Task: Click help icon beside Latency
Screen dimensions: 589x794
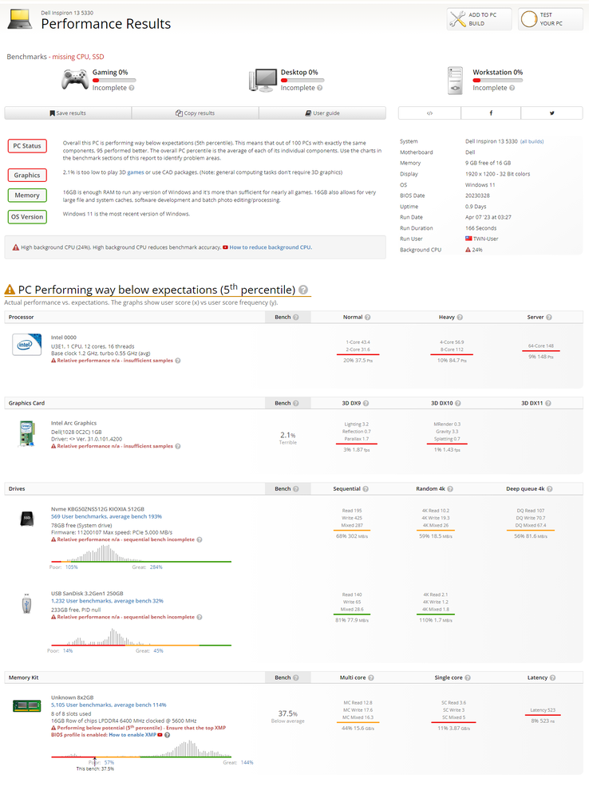Action: pos(552,678)
